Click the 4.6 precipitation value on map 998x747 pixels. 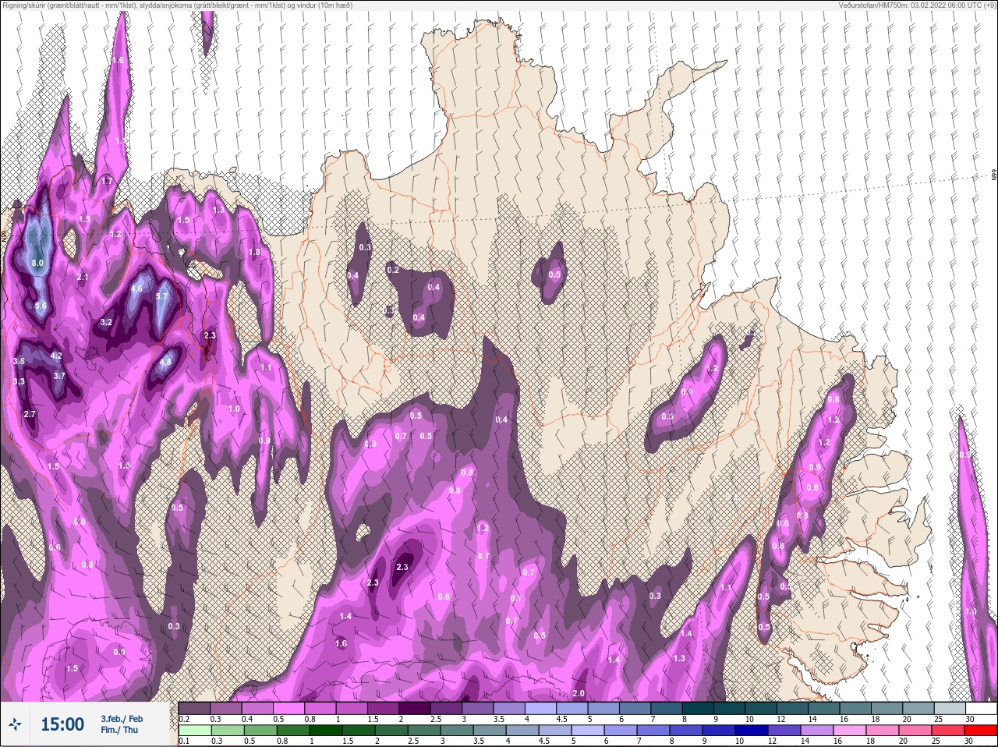click(x=136, y=289)
